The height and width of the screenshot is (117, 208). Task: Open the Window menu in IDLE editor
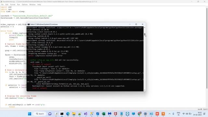click(32, 5)
